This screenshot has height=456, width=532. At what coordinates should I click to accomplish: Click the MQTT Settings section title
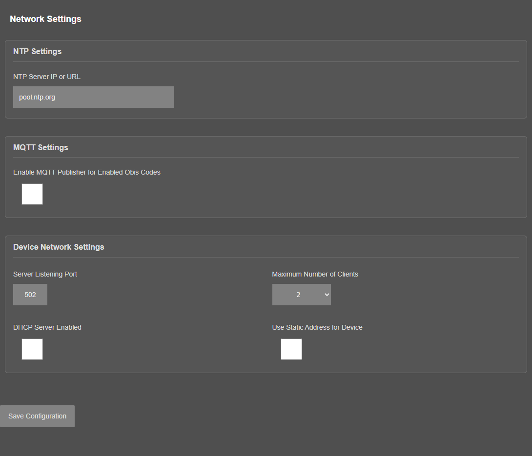41,147
